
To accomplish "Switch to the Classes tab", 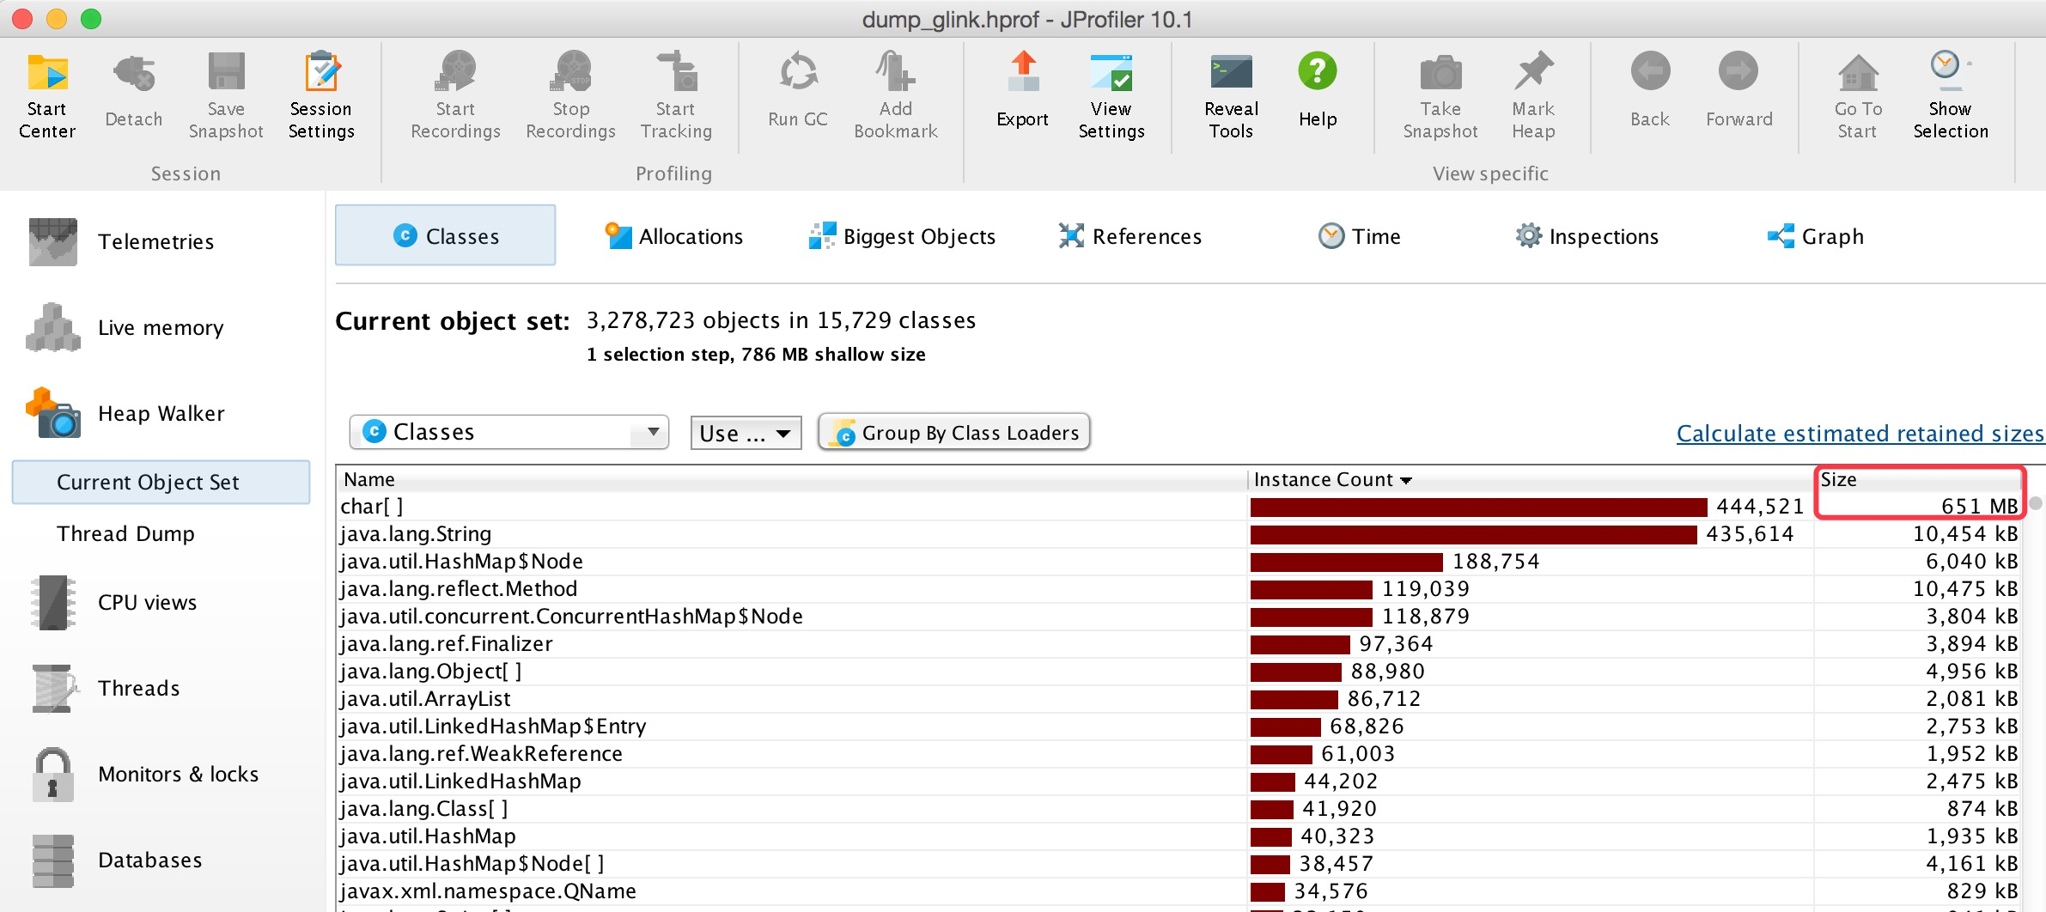I will (445, 235).
